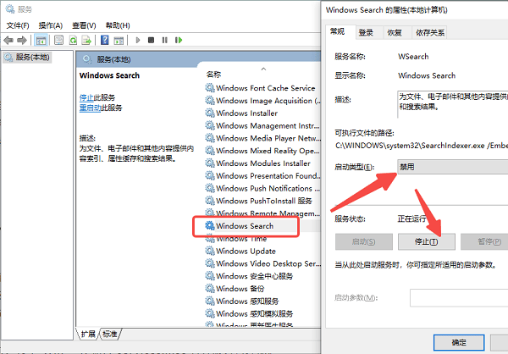This screenshot has height=354, width=508.
Task: Select Windows Management Instr... service
Action: pyautogui.click(x=268, y=126)
